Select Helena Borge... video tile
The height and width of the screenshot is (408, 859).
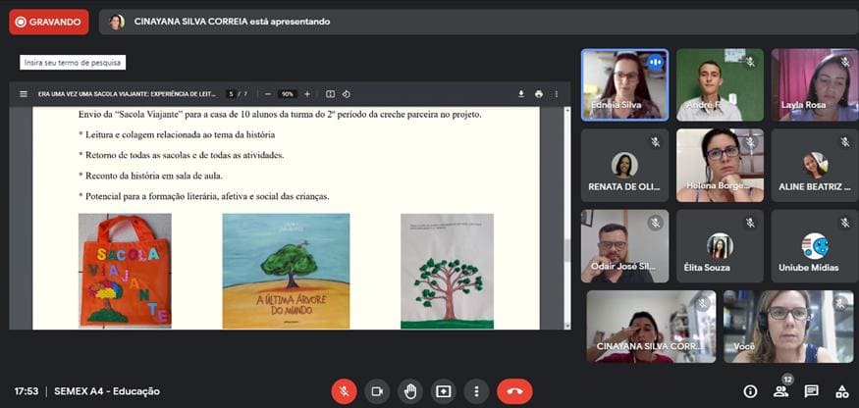click(x=720, y=166)
